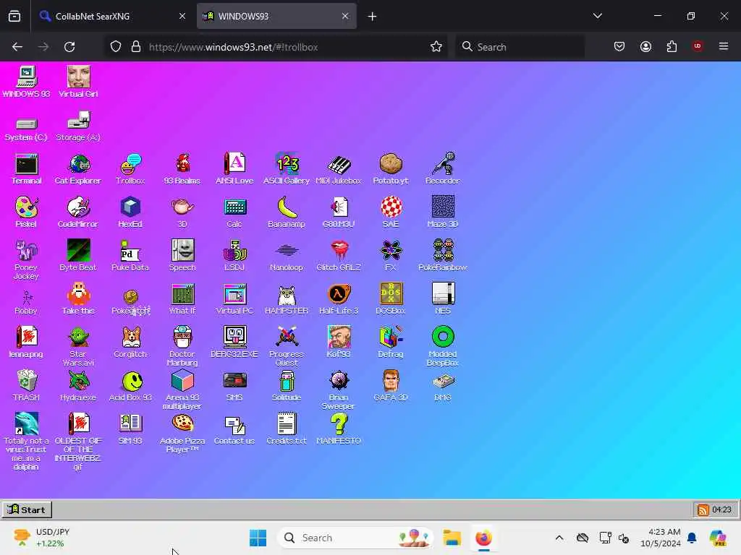Open the Speech face icon

(x=182, y=255)
